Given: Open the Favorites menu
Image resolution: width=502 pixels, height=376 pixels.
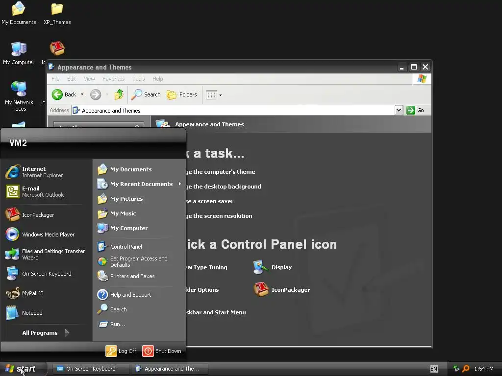Looking at the screenshot, I should (x=113, y=79).
